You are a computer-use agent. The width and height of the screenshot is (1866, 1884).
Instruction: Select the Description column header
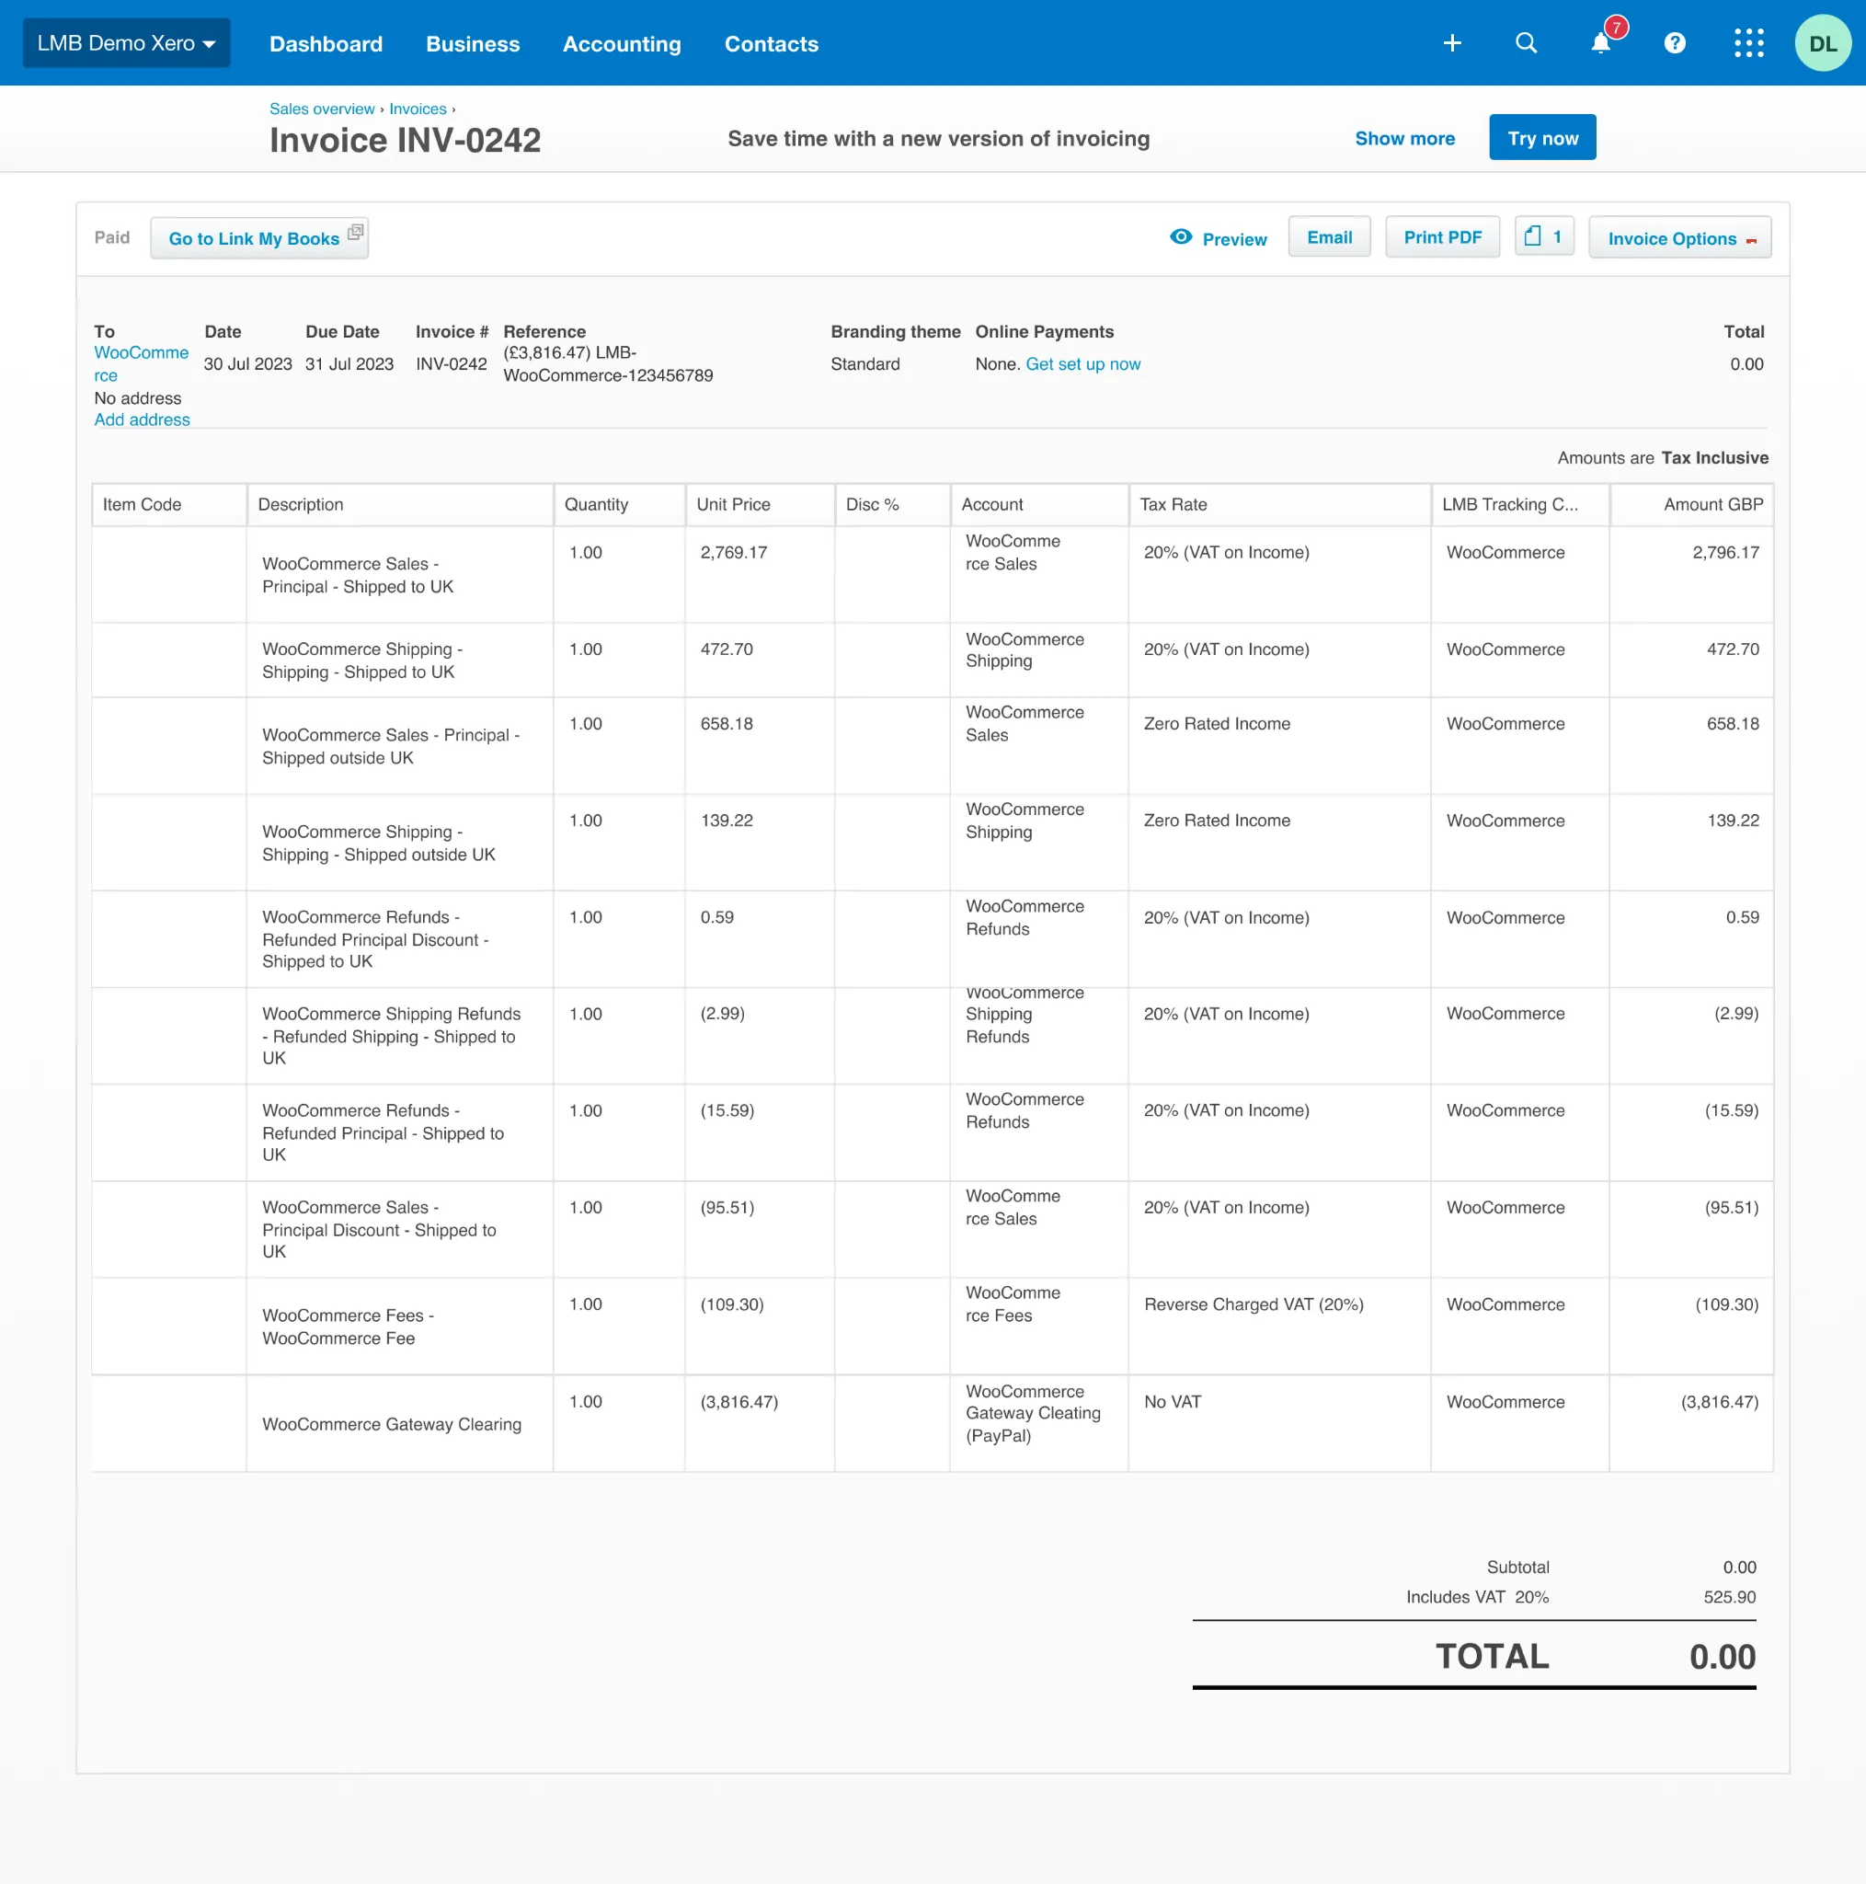[400, 504]
